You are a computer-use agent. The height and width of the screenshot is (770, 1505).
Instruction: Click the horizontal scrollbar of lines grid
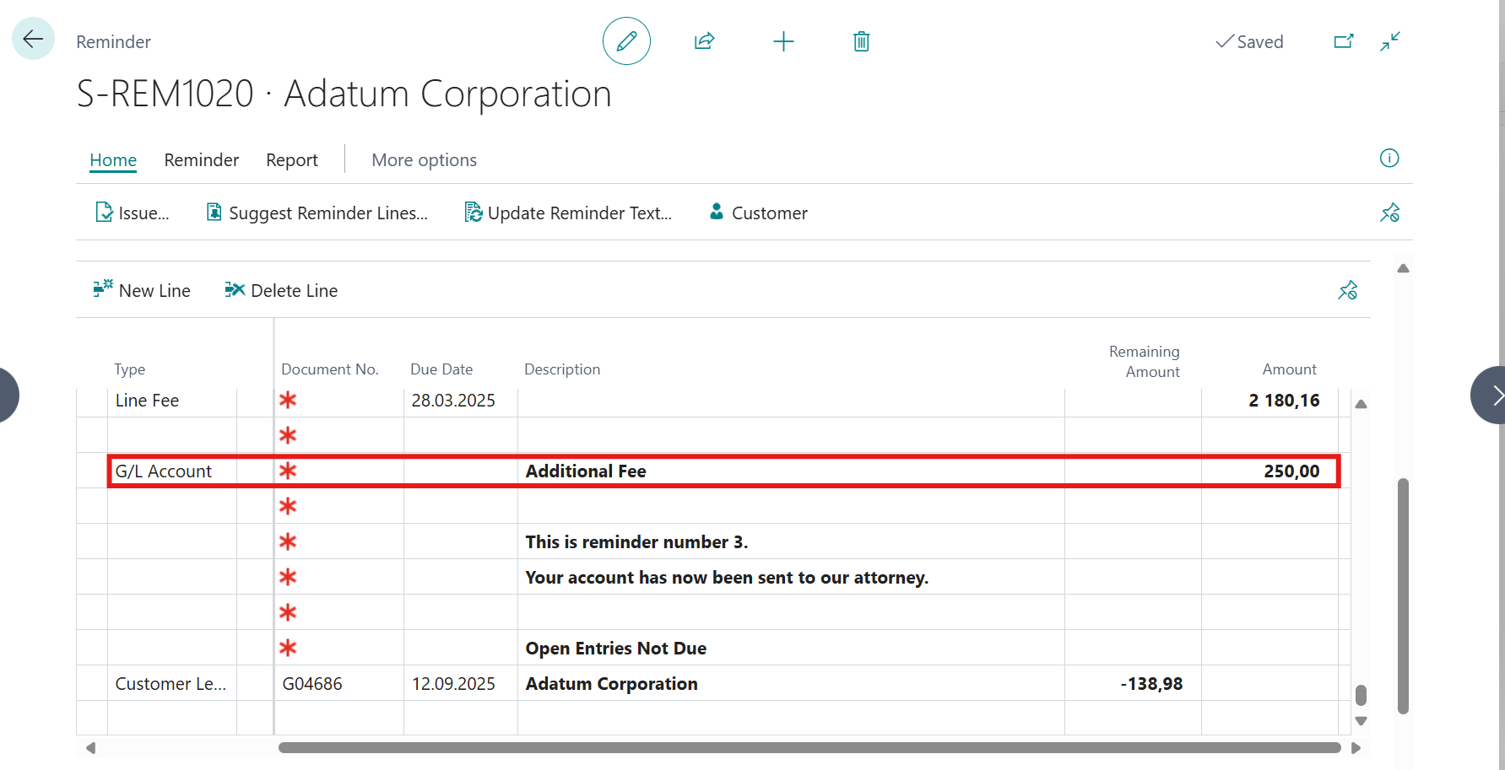click(x=809, y=748)
